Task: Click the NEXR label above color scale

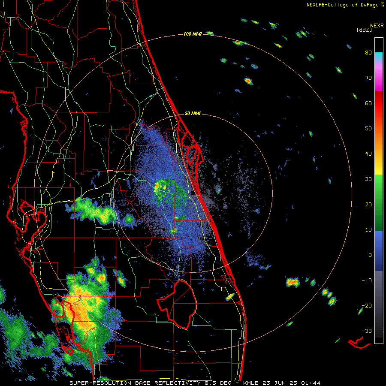Action: pos(377,26)
